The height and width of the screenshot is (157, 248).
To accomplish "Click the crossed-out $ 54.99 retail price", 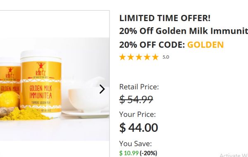I will coord(136,100).
